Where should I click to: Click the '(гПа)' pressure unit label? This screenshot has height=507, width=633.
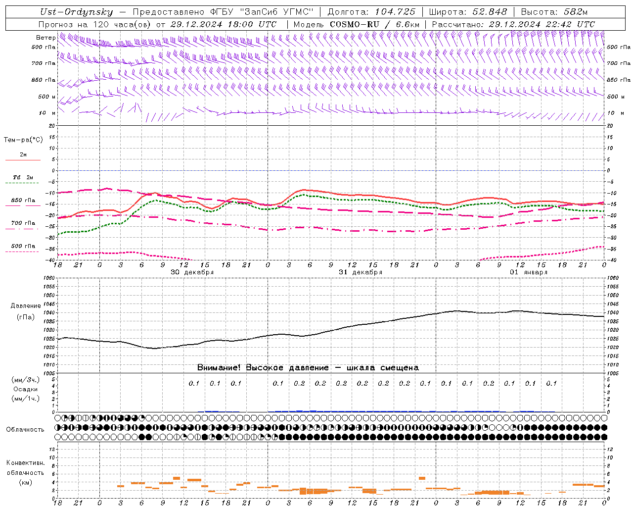(x=26, y=317)
